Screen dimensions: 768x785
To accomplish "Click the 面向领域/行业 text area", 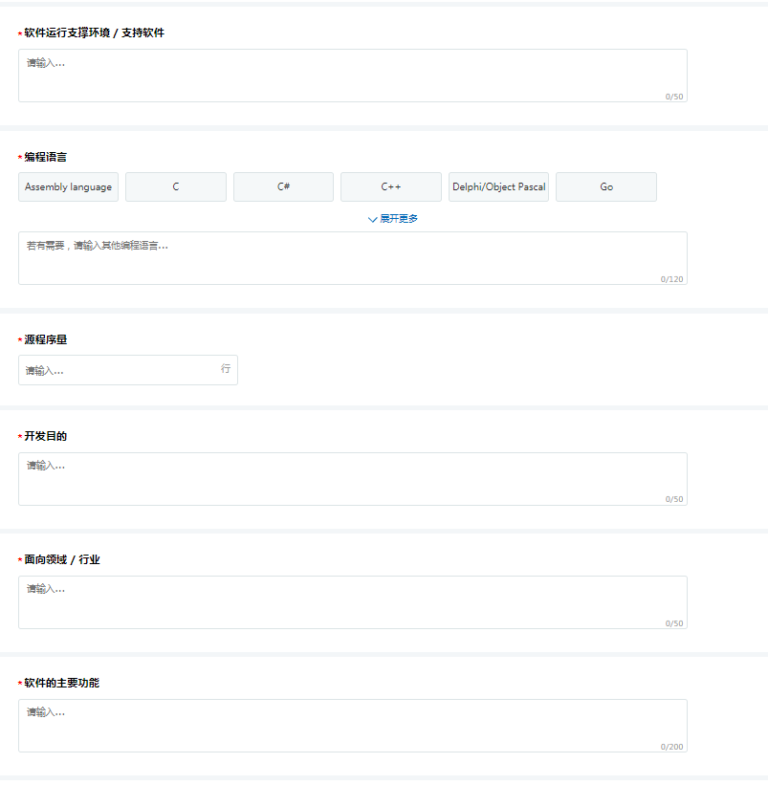I will coord(352,600).
